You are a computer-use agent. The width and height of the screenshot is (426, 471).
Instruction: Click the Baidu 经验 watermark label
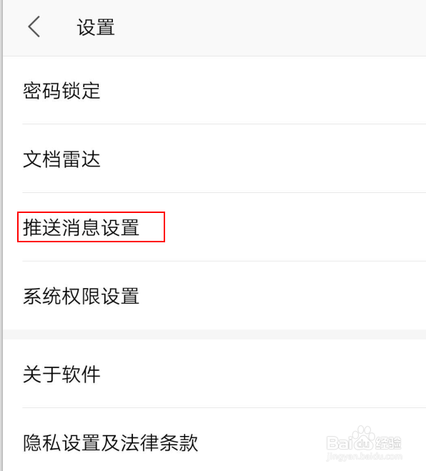coord(388,442)
